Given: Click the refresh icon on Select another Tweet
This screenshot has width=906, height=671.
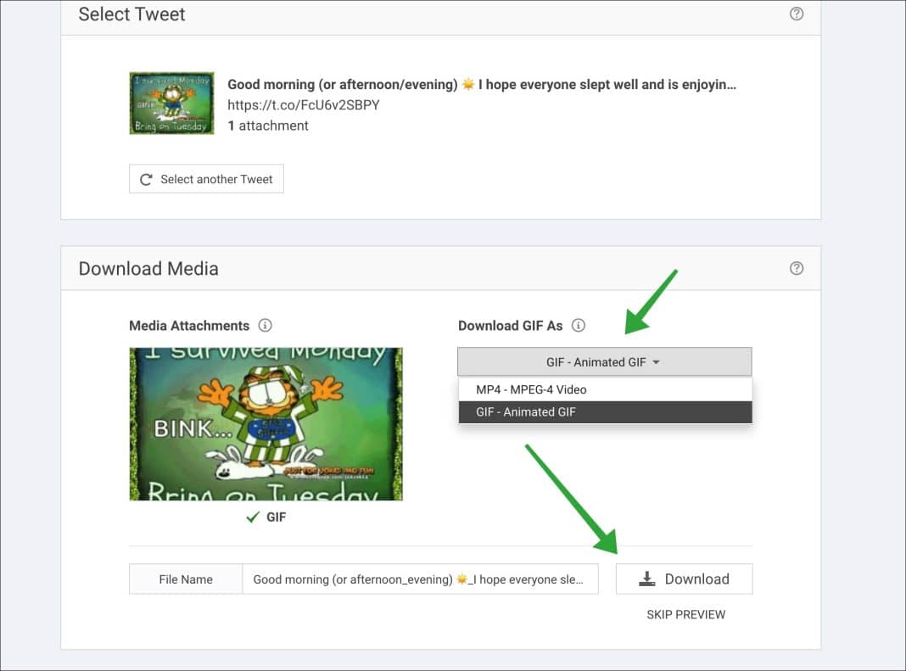Looking at the screenshot, I should (x=146, y=180).
